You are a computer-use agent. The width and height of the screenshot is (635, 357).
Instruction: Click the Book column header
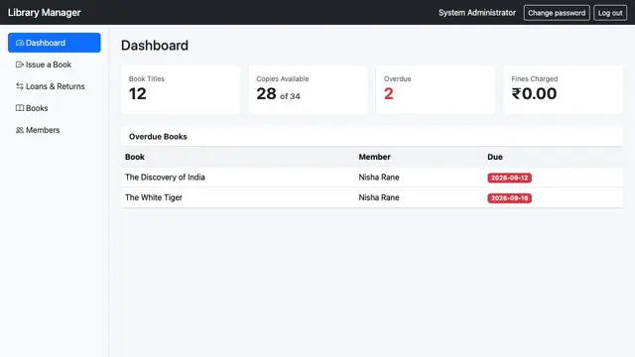click(x=135, y=157)
